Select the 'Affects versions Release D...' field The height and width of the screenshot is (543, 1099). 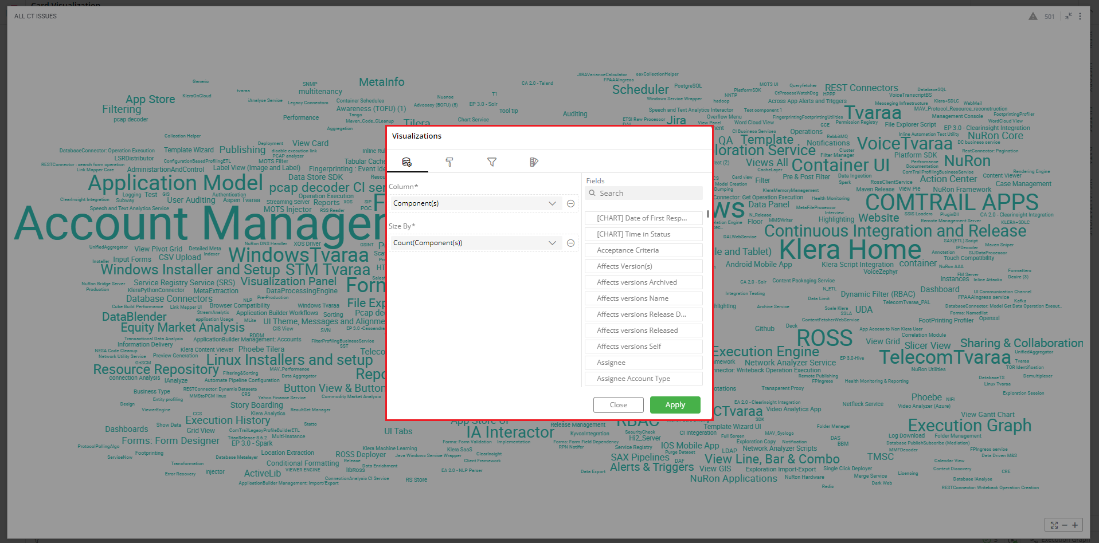click(644, 314)
